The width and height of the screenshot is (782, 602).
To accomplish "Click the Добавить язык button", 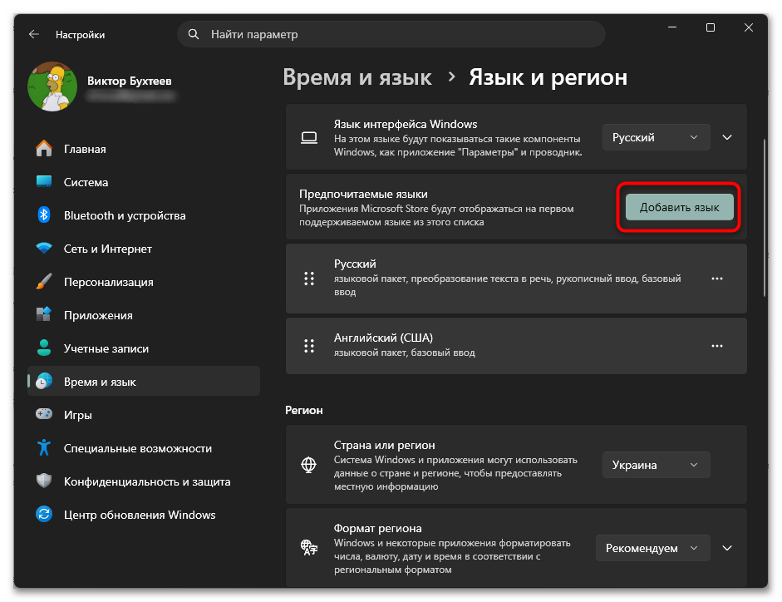I will pyautogui.click(x=679, y=207).
